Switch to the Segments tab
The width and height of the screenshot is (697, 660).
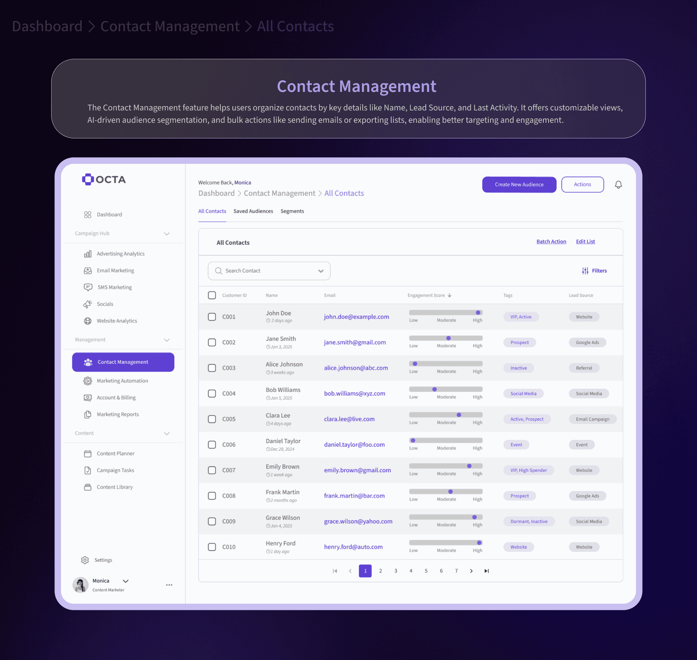click(292, 211)
